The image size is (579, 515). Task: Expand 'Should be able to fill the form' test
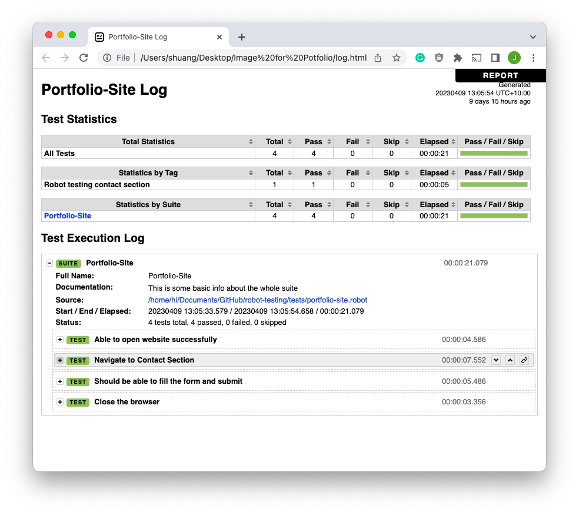point(60,381)
